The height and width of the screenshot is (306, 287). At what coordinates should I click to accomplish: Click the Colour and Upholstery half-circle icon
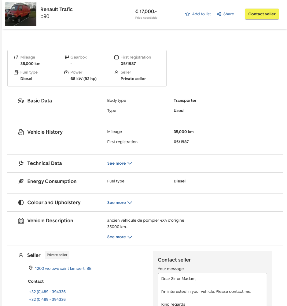[21, 203]
